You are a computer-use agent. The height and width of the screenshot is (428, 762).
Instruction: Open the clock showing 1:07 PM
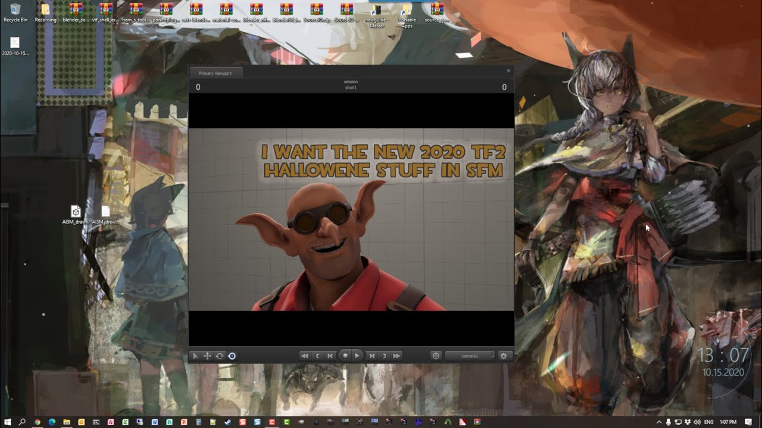click(x=727, y=422)
